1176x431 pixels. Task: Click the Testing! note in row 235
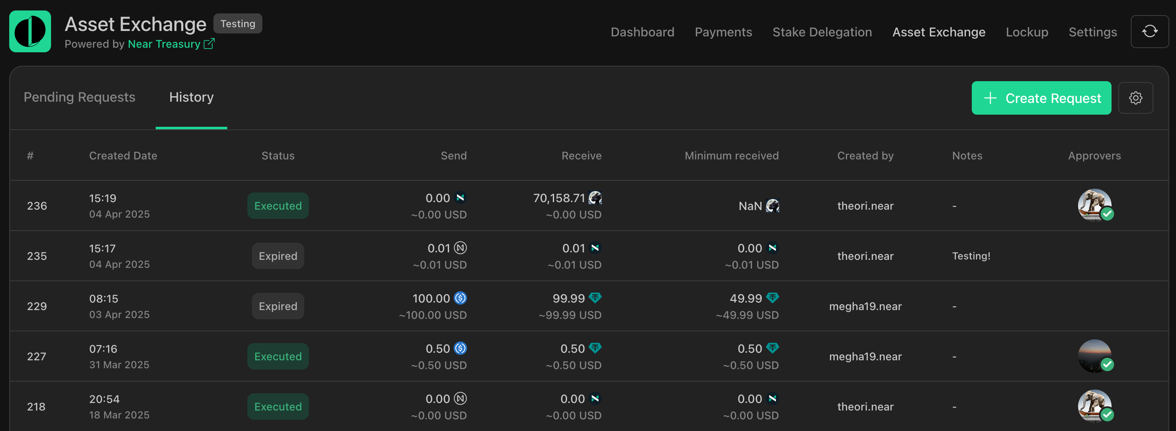(971, 256)
